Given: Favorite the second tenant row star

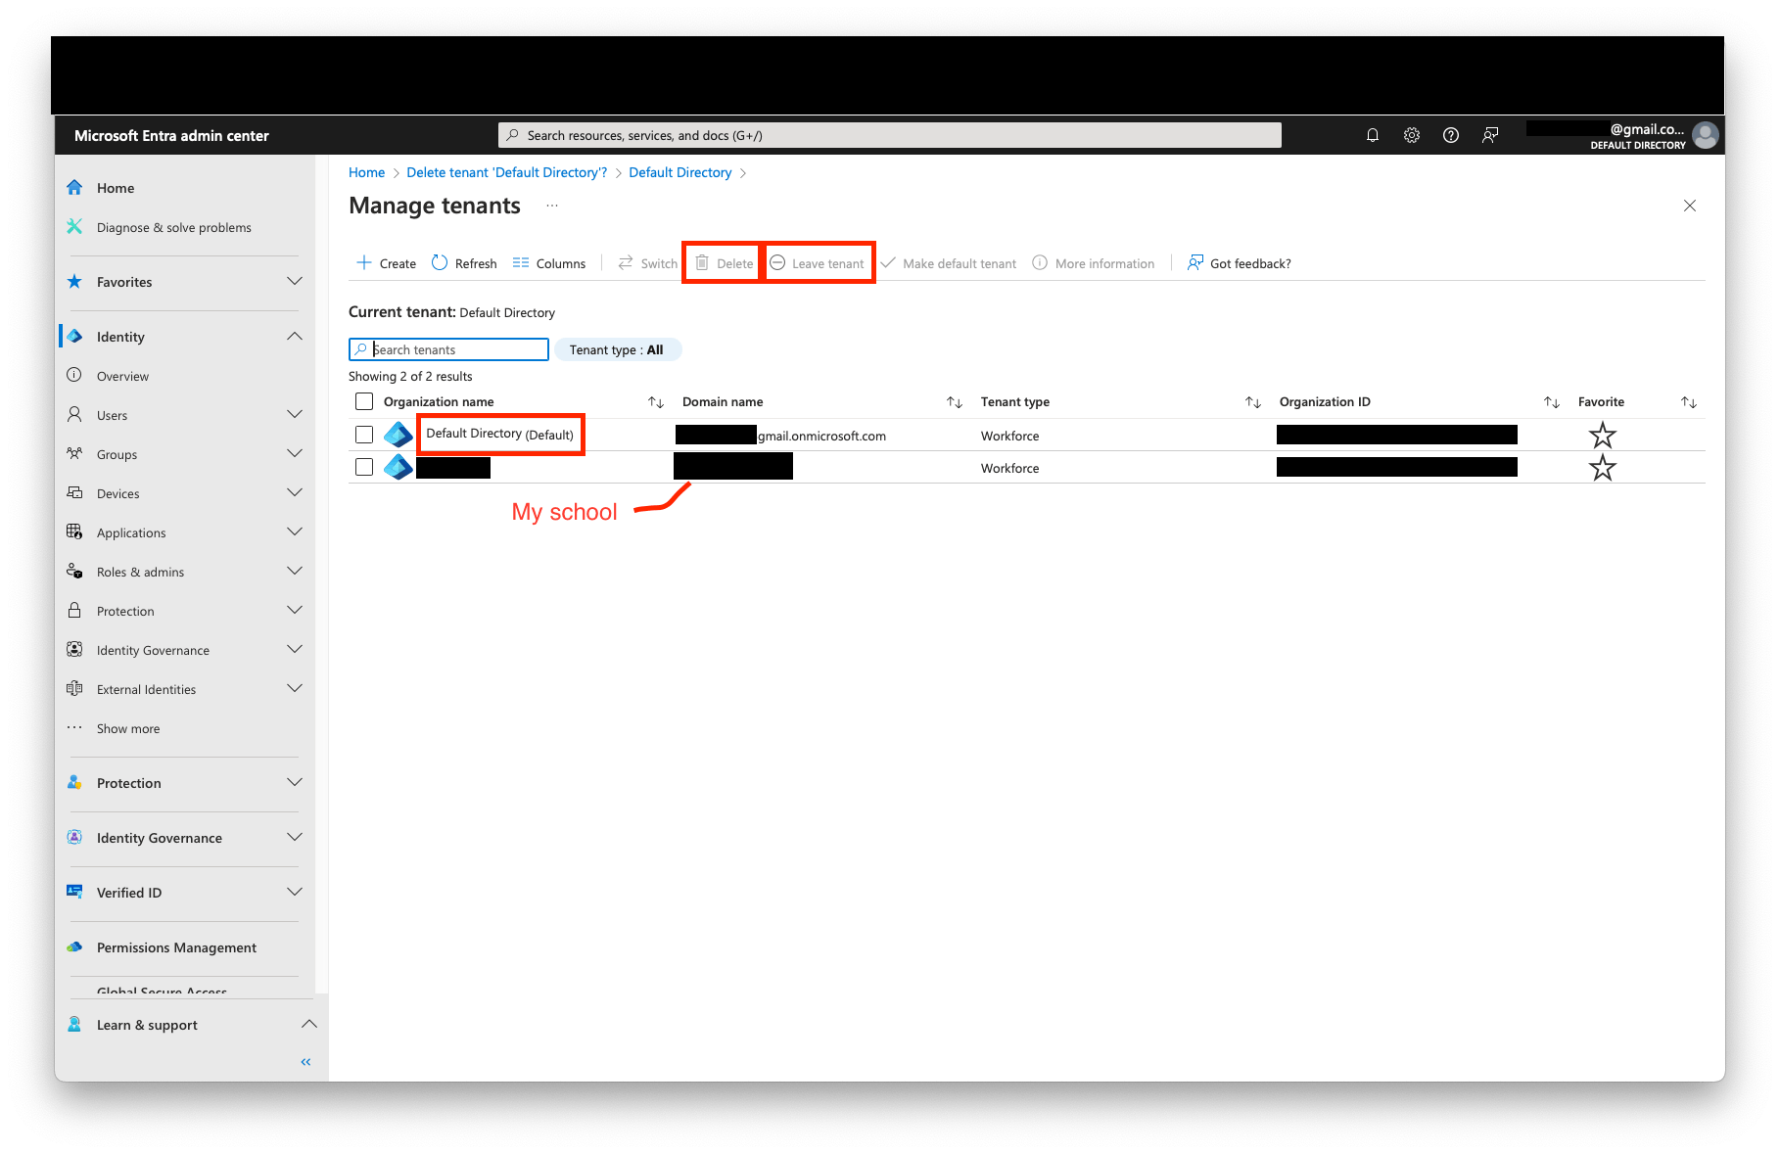Looking at the screenshot, I should (1602, 468).
